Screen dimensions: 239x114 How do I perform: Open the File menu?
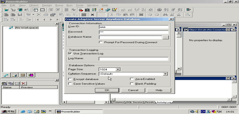4,5
